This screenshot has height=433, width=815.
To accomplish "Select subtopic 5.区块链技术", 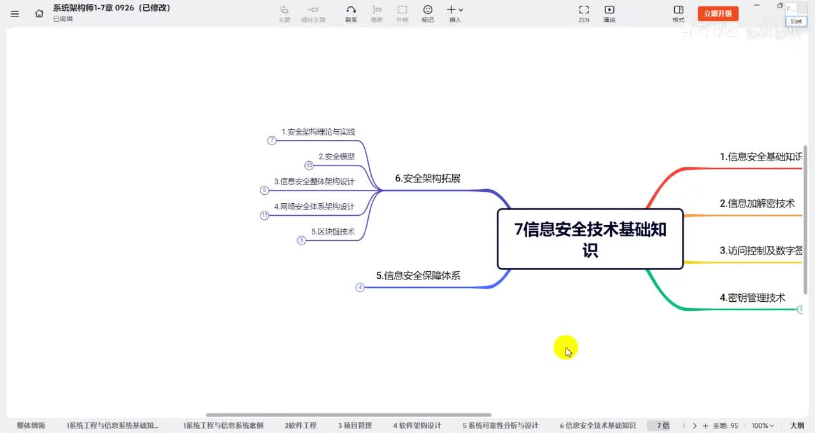I will tap(333, 232).
